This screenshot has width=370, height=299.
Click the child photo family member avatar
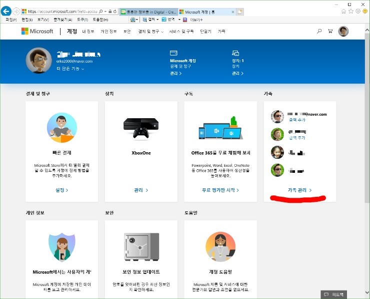pos(277,152)
